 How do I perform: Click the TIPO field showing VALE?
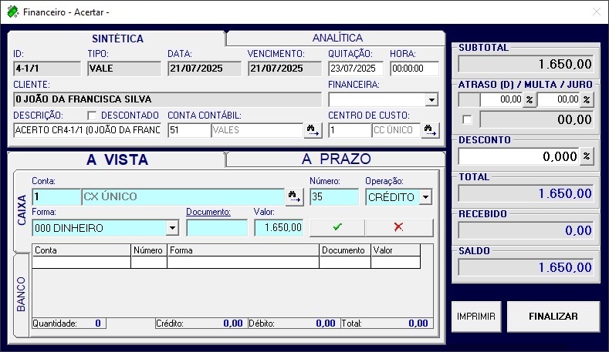coord(124,69)
